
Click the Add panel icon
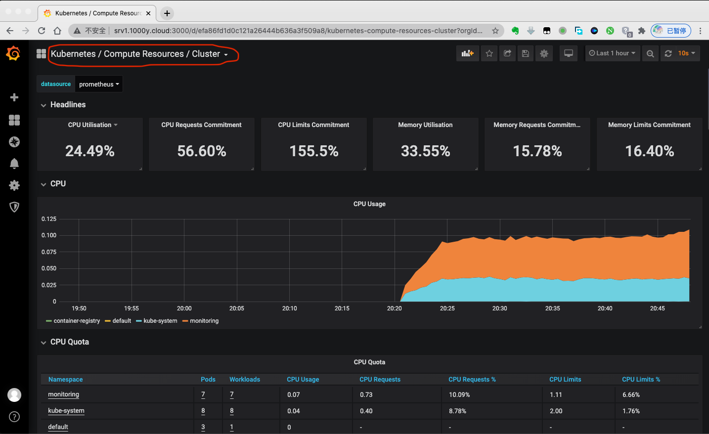[x=467, y=53]
